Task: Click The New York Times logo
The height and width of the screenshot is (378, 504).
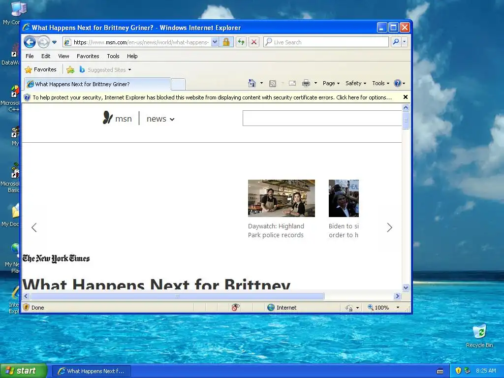Action: [56, 258]
